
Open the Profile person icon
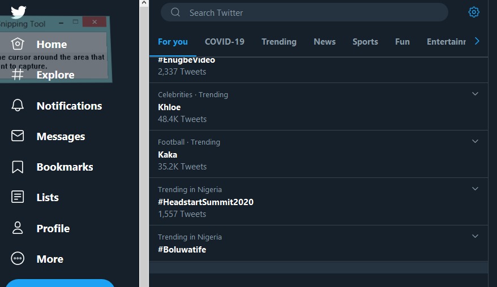coord(18,228)
